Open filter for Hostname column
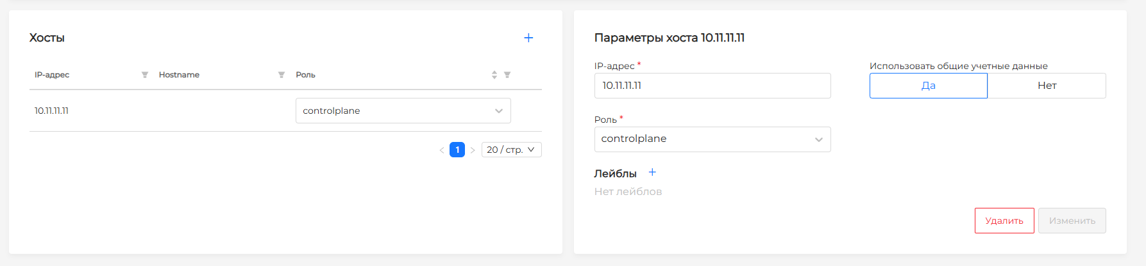Screen dimensions: 1146x266 pyautogui.click(x=282, y=75)
